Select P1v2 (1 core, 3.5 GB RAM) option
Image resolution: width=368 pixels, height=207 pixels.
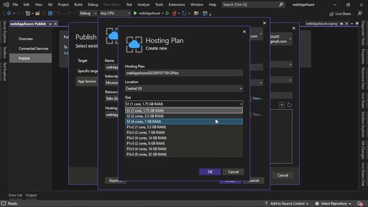pyautogui.click(x=184, y=127)
